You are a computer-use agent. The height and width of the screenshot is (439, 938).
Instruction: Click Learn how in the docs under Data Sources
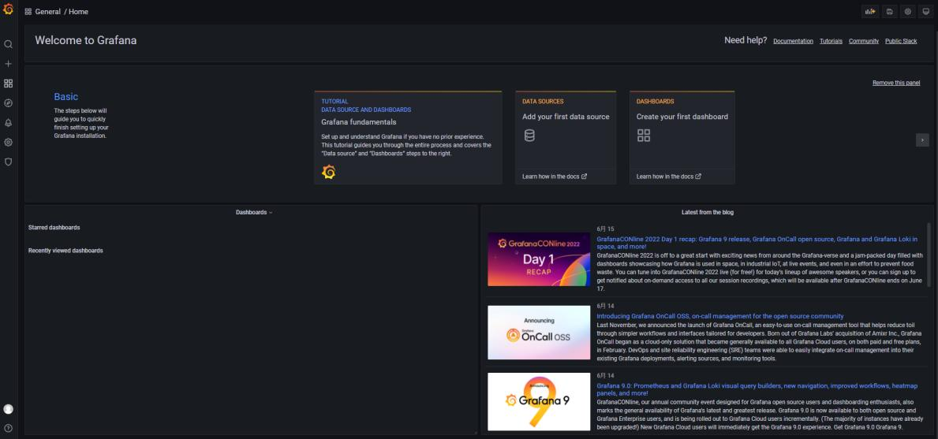555,177
